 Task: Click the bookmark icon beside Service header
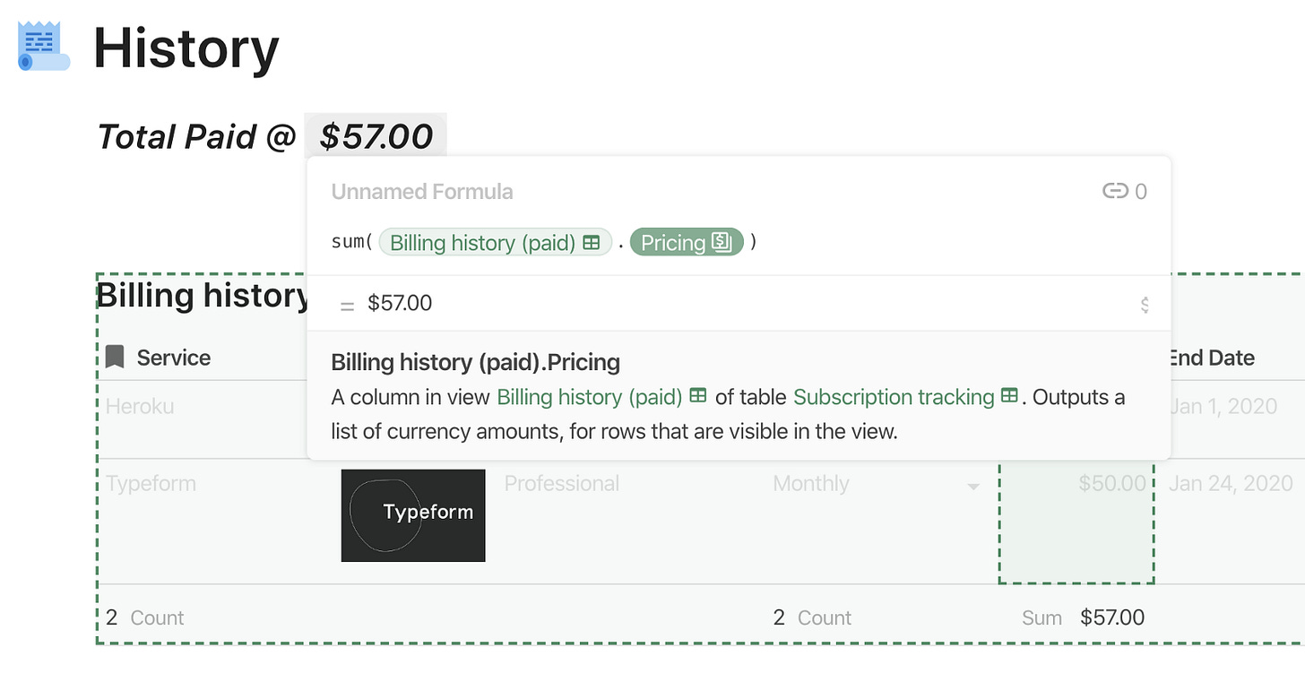click(x=115, y=357)
